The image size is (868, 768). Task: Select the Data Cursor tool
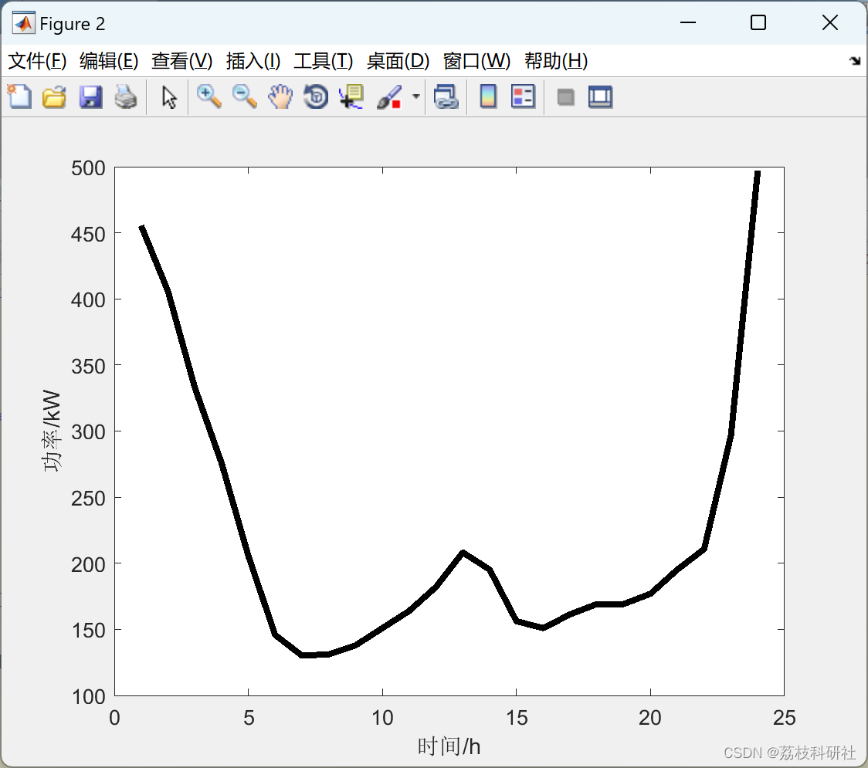pos(351,96)
